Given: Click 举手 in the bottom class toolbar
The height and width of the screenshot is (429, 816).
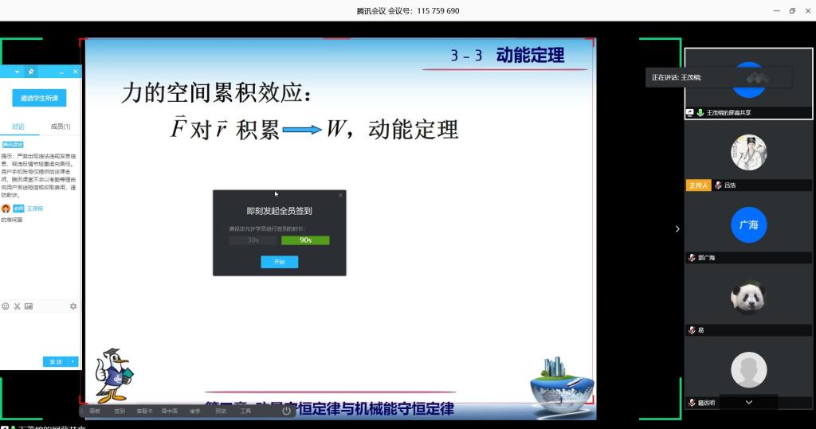Looking at the screenshot, I should click(195, 411).
